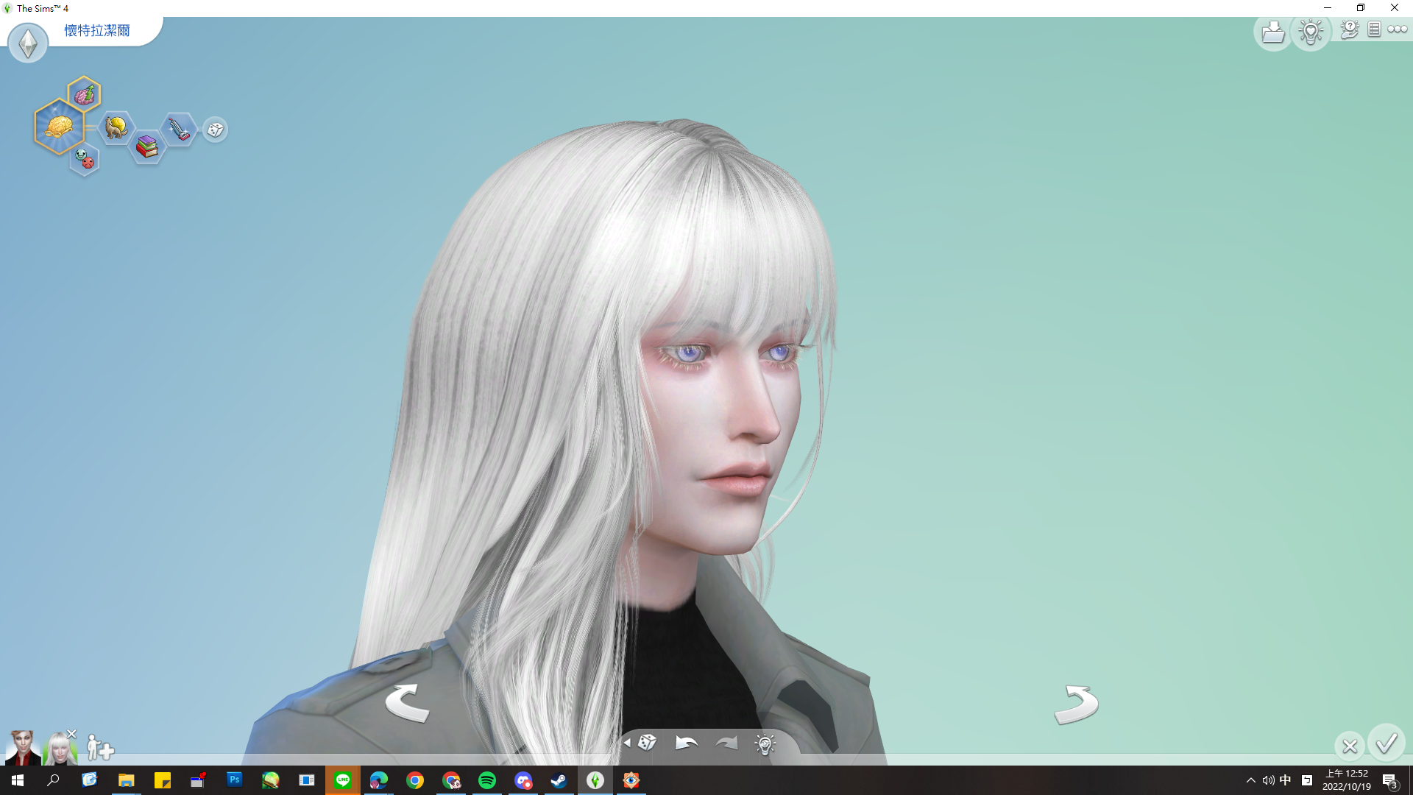The width and height of the screenshot is (1413, 795).
Task: Open saved households folder icon
Action: 1272,32
